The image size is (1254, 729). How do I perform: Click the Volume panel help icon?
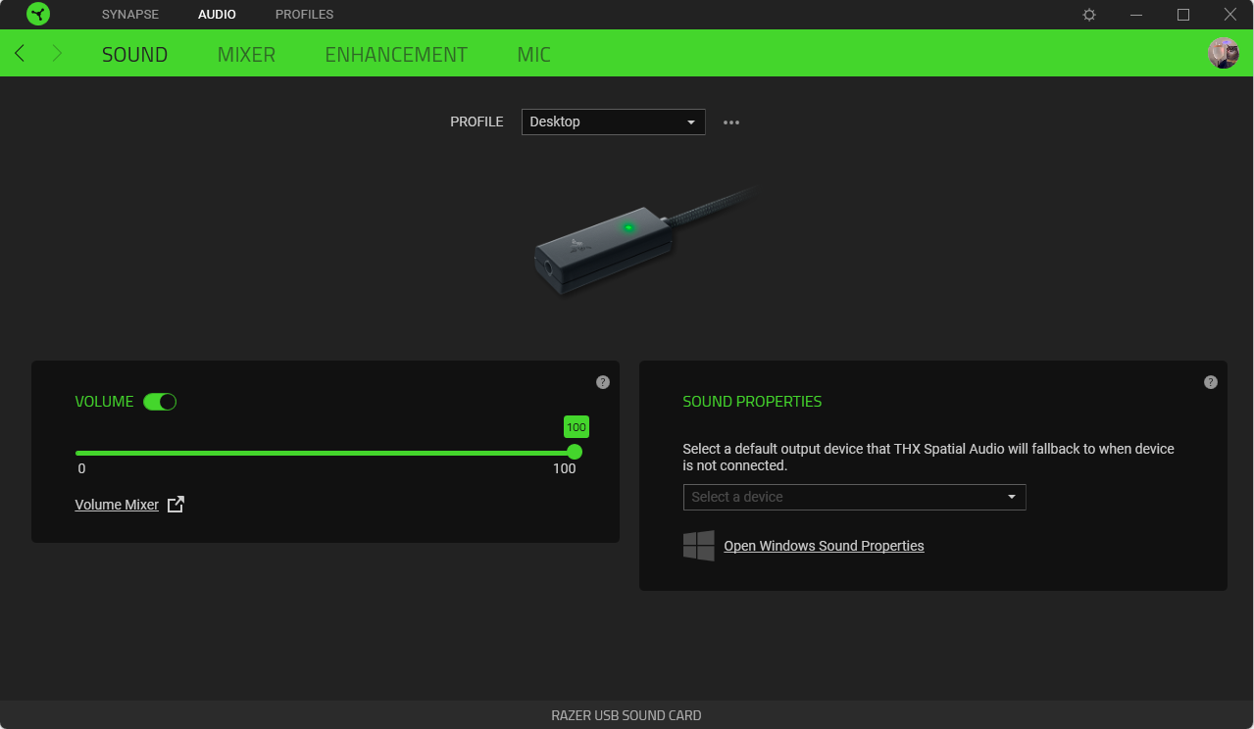pos(603,382)
